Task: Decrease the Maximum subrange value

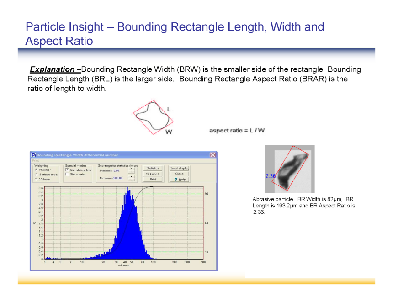Action: coord(132,180)
